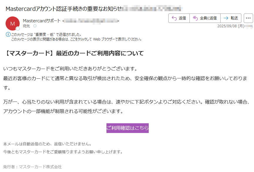Click the 発行者：マスターカード株式会社 text
This screenshot has width=254, height=172.
[32, 167]
